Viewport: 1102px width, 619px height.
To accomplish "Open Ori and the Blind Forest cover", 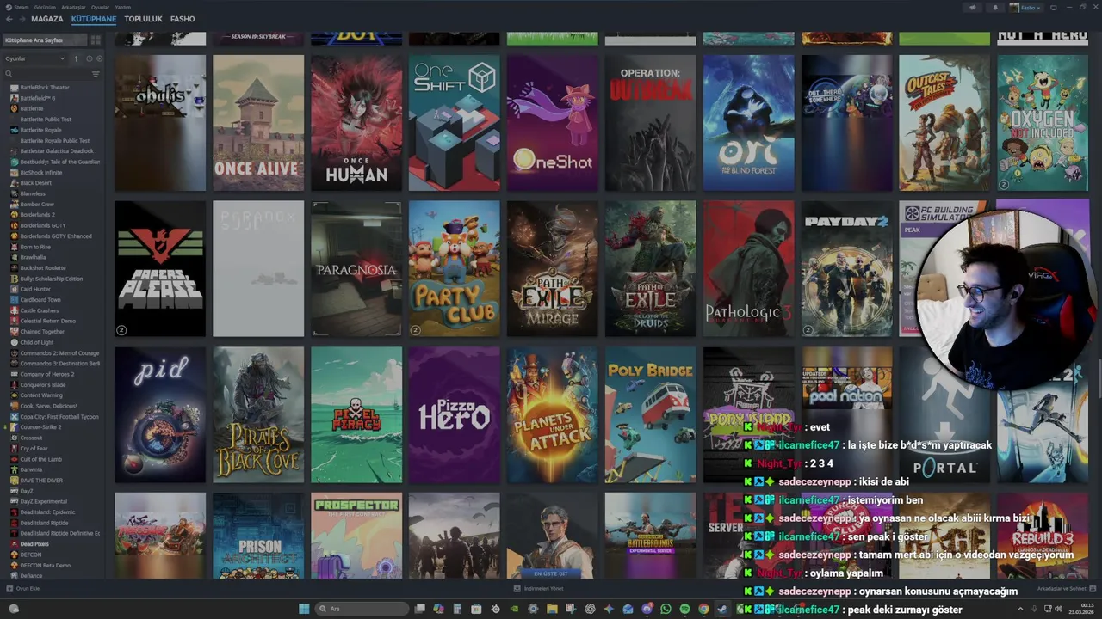I will (x=749, y=123).
